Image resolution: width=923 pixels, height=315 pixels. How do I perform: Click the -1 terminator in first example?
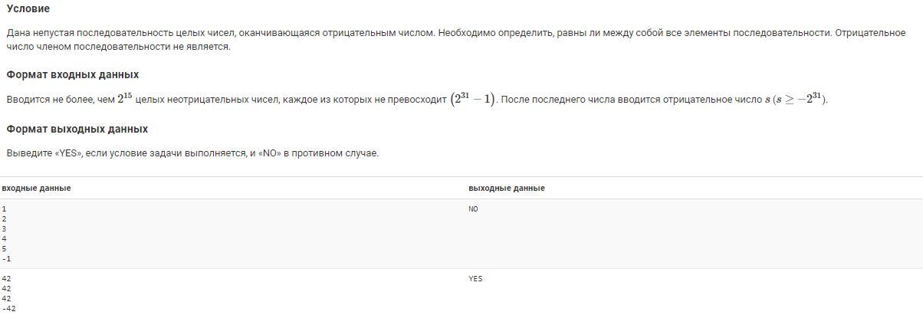click(x=6, y=259)
